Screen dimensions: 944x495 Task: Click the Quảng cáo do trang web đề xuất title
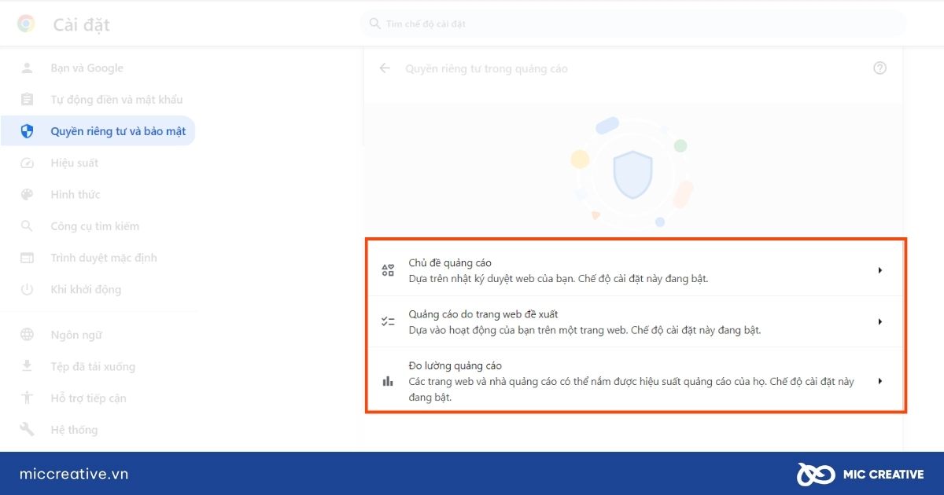pyautogui.click(x=483, y=314)
